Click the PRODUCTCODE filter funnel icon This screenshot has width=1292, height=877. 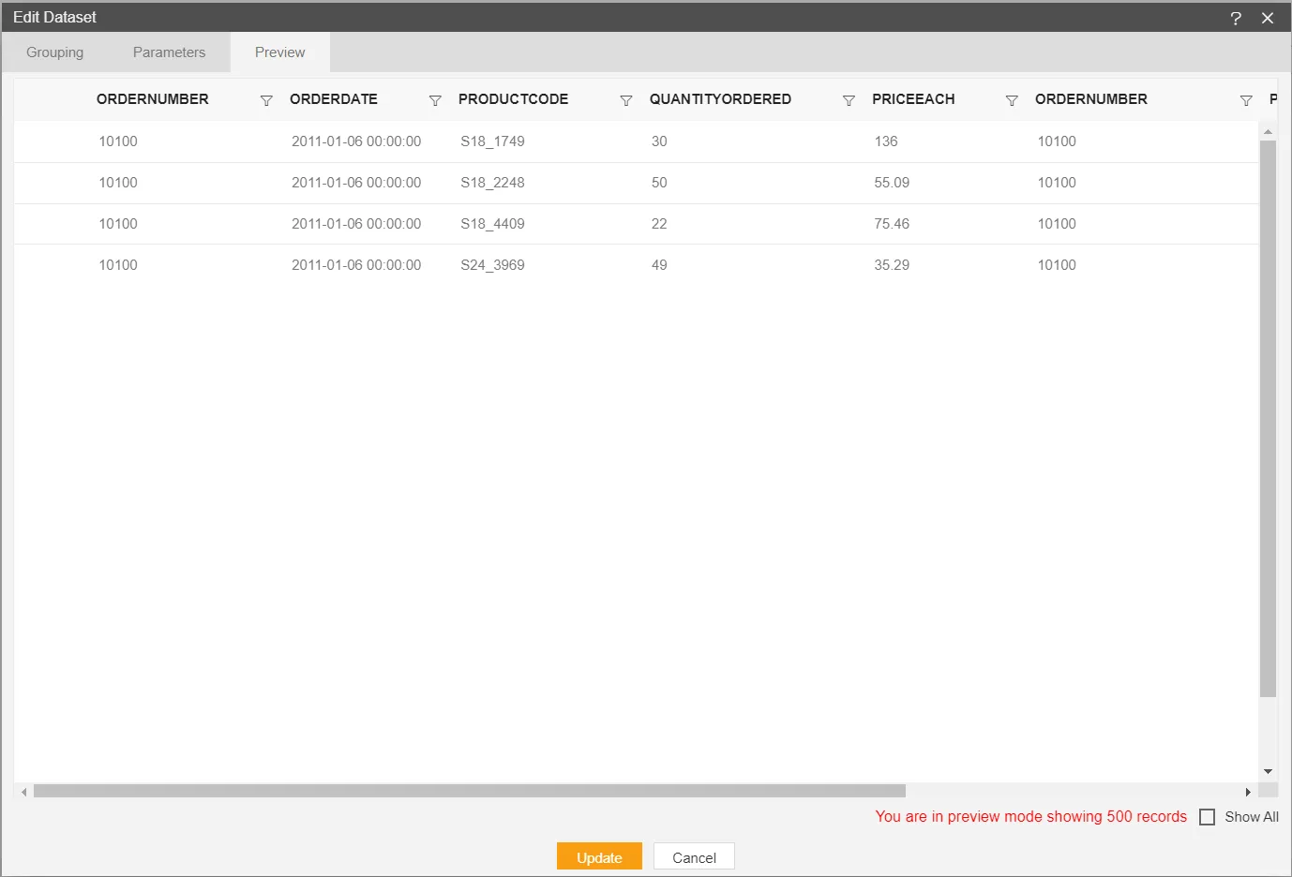pyautogui.click(x=626, y=100)
